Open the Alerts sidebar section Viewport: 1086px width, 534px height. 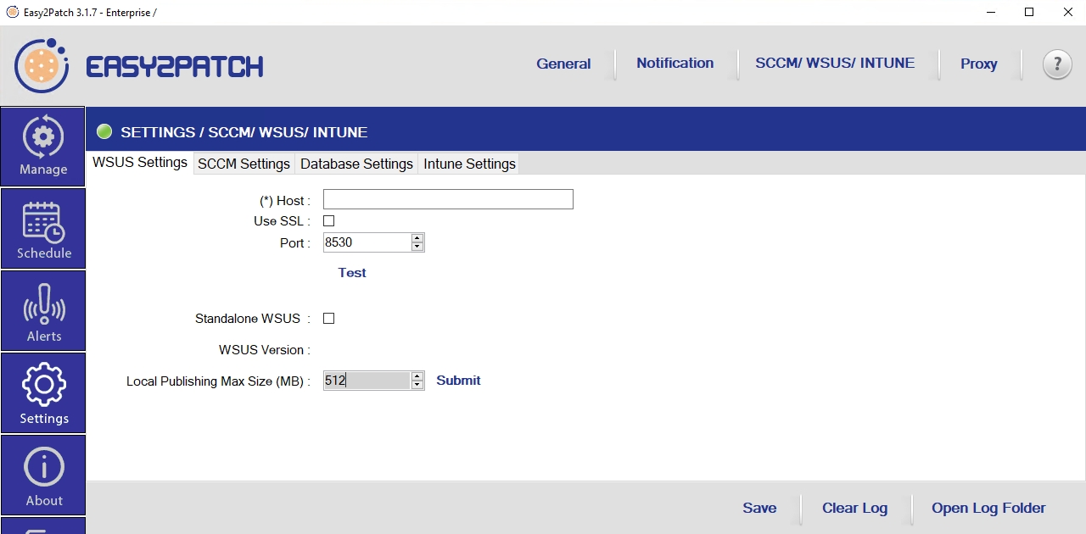[43, 311]
